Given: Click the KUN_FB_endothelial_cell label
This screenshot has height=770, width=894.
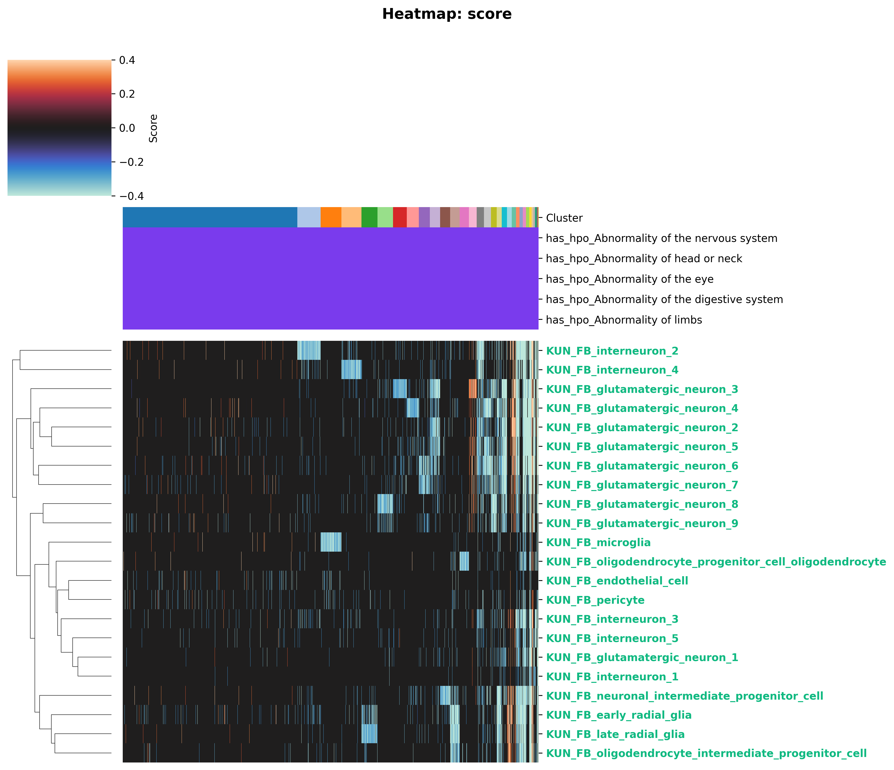Looking at the screenshot, I should tap(617, 581).
